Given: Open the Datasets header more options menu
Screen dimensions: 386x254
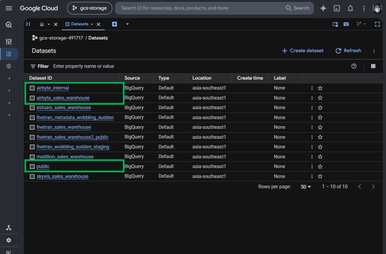Looking at the screenshot, I should coord(374,51).
